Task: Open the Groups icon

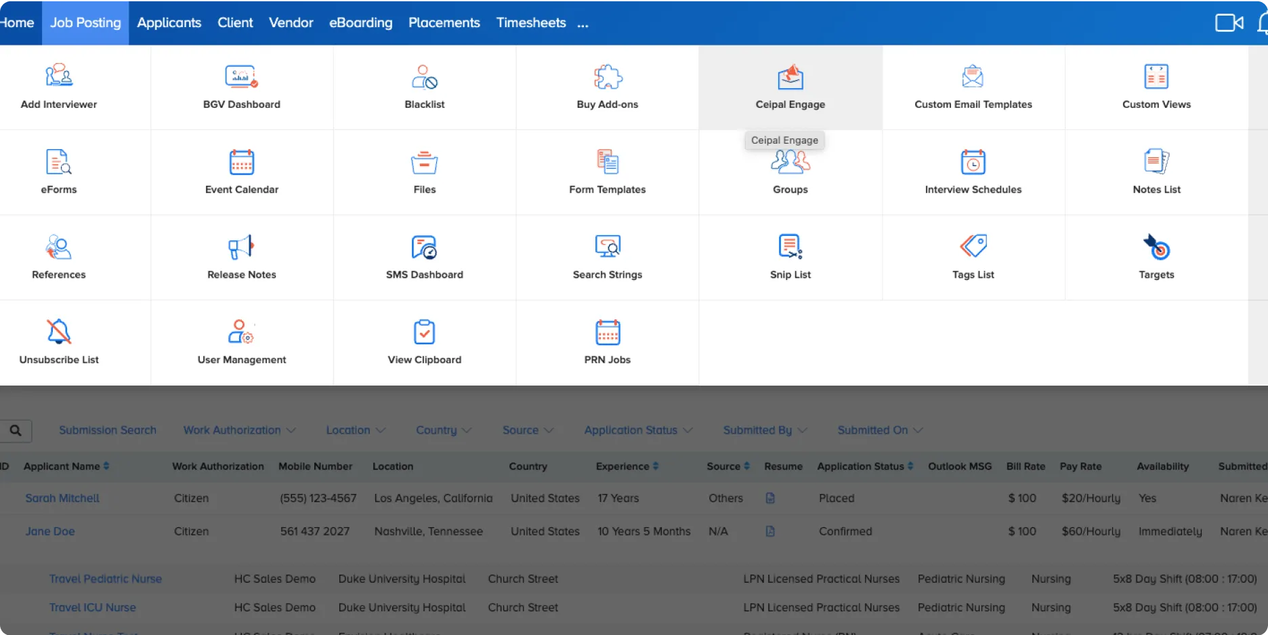Action: pyautogui.click(x=790, y=163)
